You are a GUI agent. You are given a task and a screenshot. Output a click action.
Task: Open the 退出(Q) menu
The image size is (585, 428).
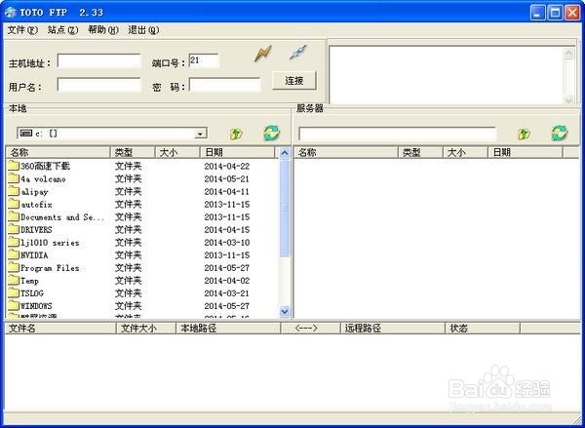(x=143, y=30)
